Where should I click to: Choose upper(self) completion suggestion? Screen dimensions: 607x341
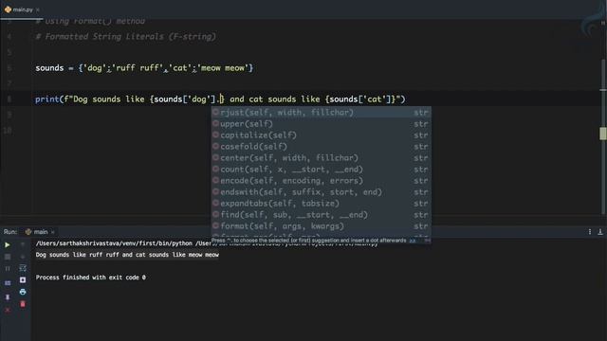321,124
